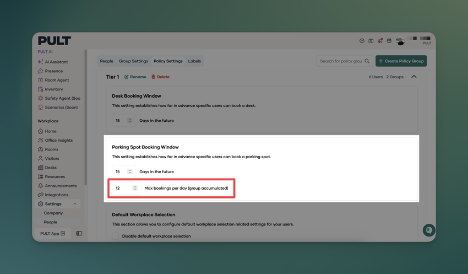
Task: Open announcements megaphone icon in header
Action: [x=380, y=41]
